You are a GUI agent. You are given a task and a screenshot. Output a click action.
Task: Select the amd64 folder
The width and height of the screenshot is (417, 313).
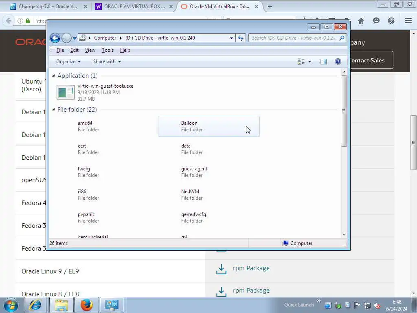coord(106,126)
